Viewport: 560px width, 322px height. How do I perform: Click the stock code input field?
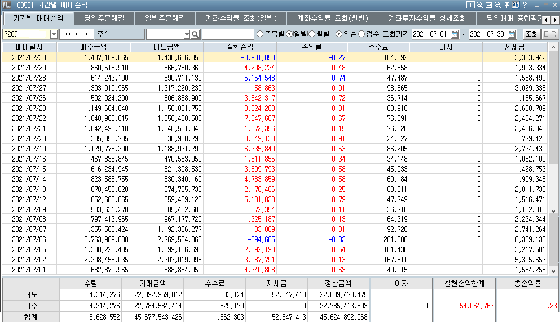165,34
